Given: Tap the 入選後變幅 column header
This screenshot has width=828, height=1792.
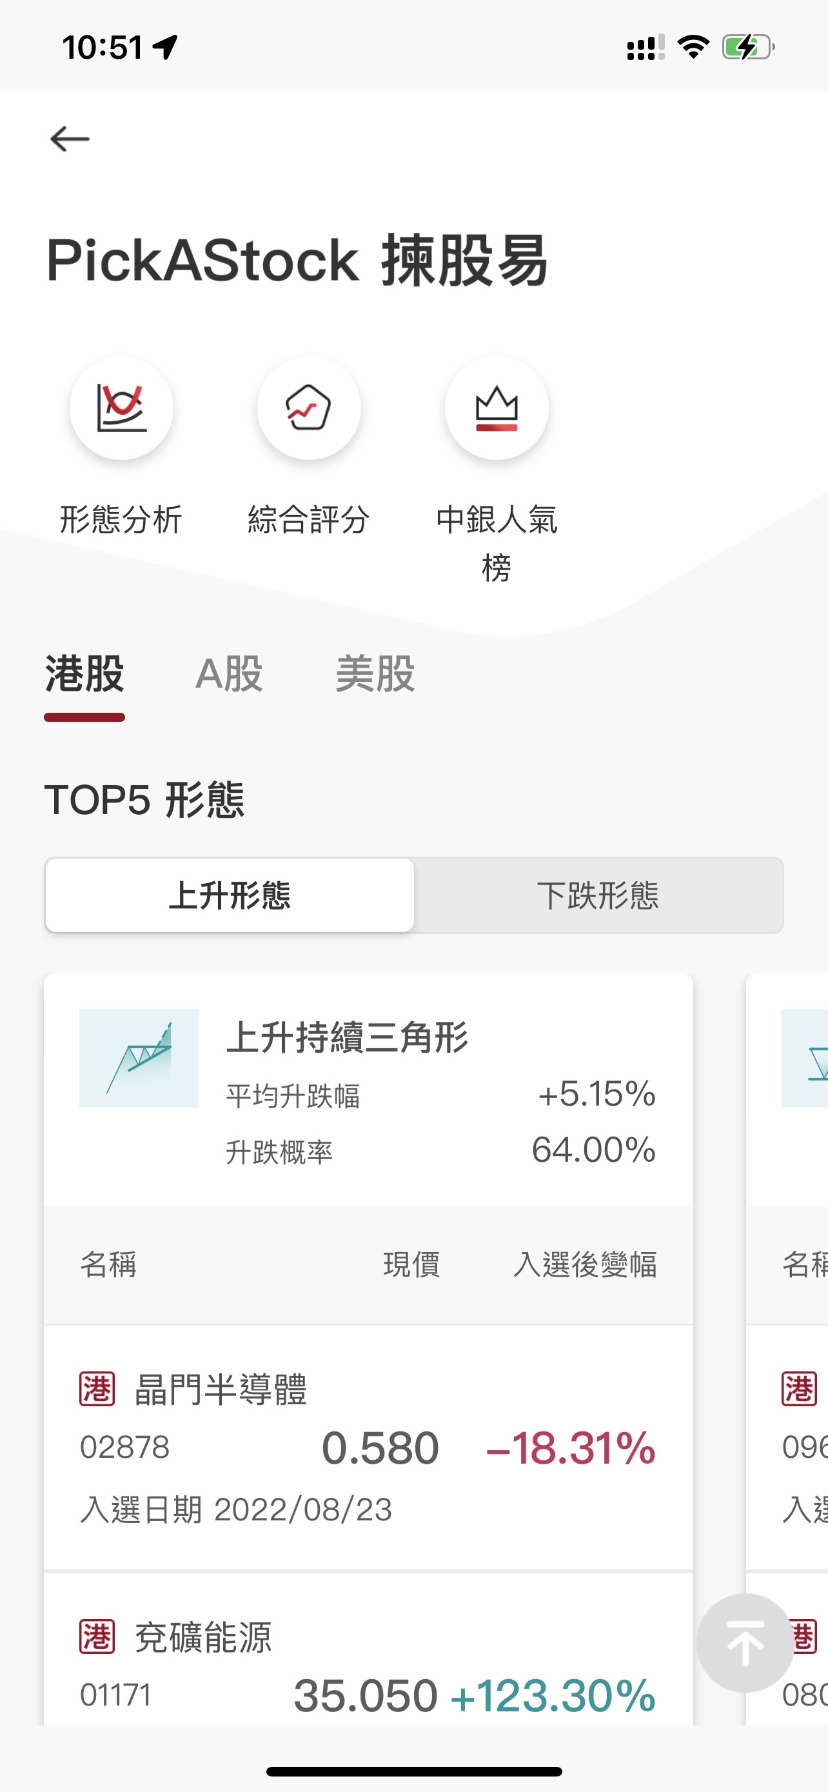Looking at the screenshot, I should point(585,1265).
